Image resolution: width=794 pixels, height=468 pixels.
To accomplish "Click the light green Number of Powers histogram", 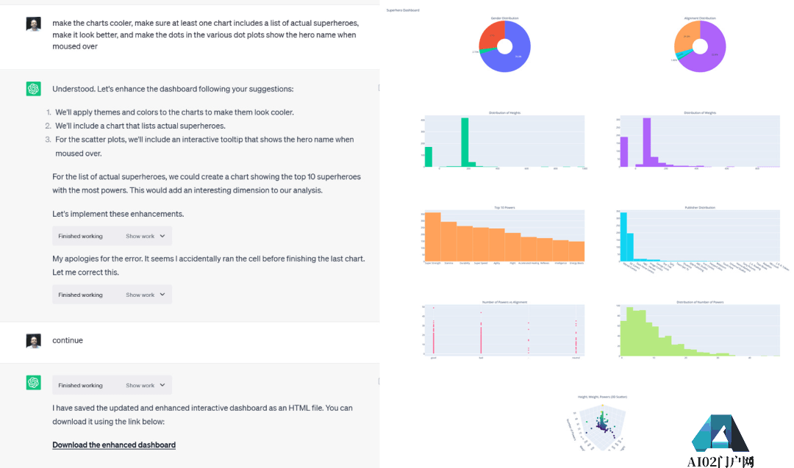I will (x=699, y=331).
